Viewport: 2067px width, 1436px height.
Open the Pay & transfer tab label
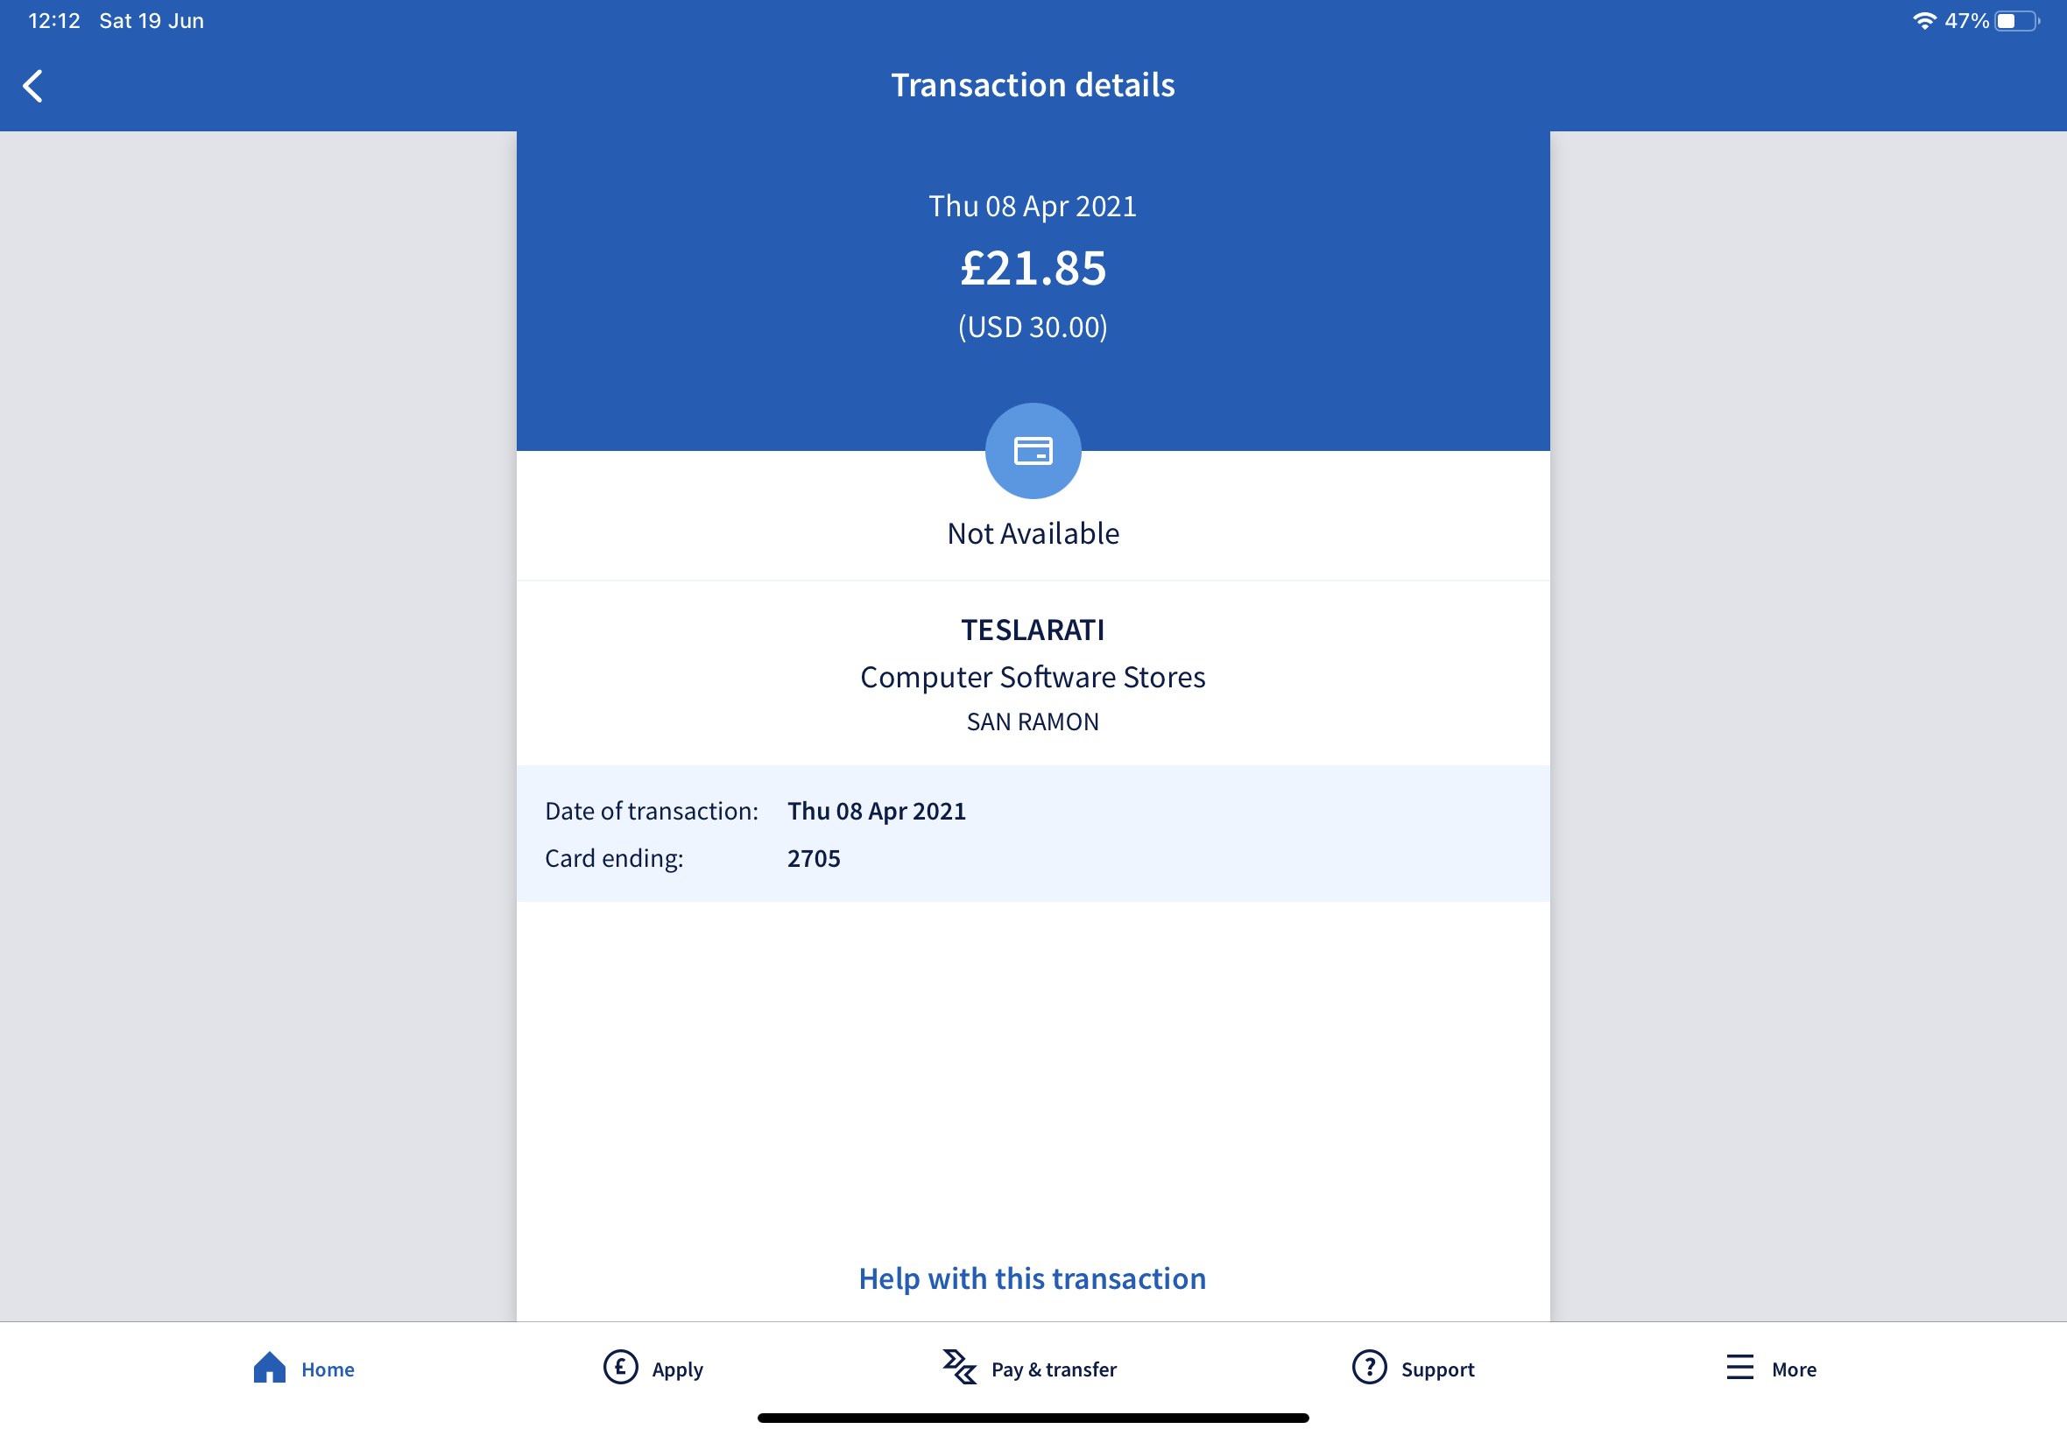(1054, 1369)
